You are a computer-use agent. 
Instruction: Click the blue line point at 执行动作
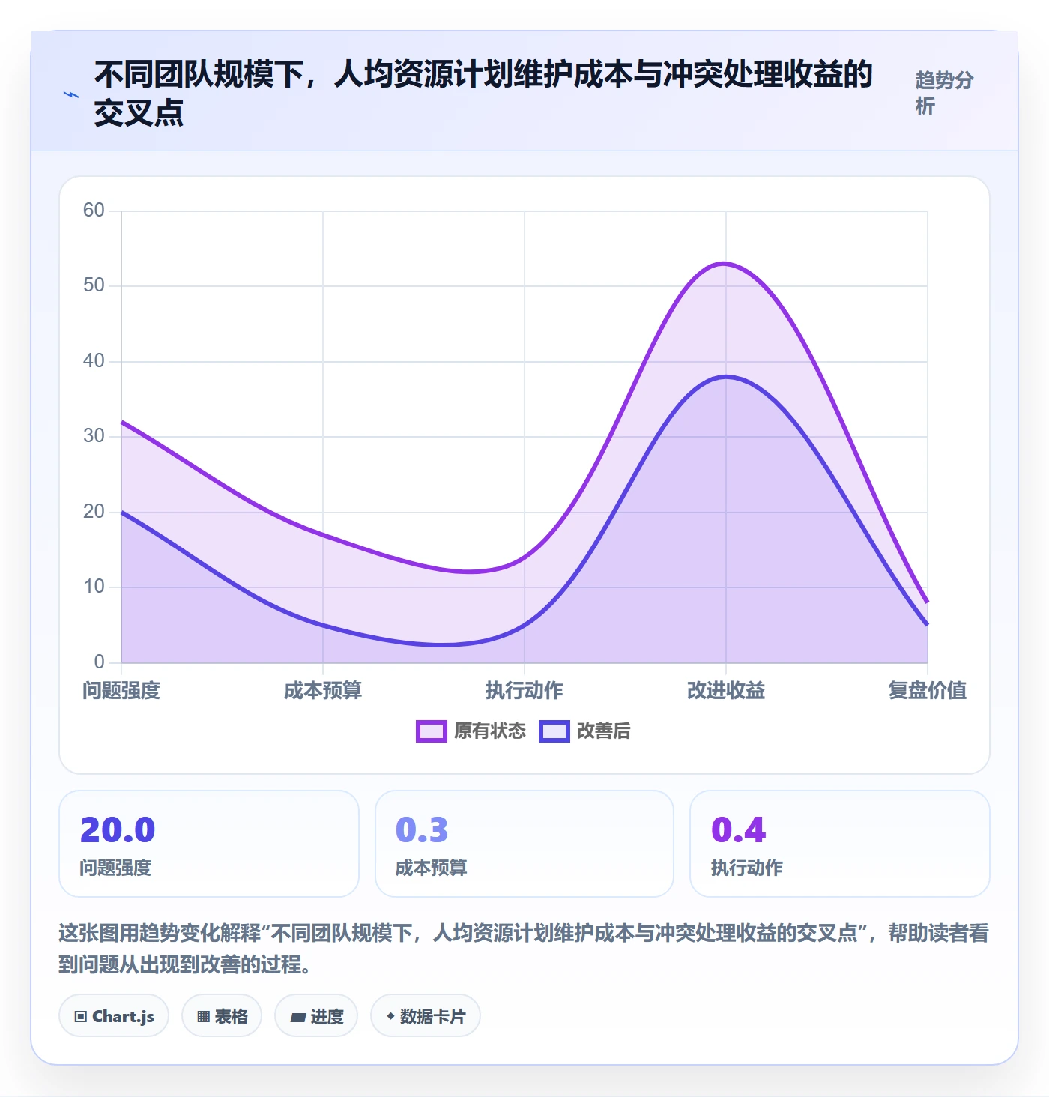(x=524, y=625)
